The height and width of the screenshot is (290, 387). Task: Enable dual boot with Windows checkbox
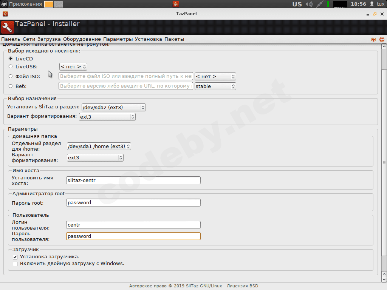tap(15, 264)
